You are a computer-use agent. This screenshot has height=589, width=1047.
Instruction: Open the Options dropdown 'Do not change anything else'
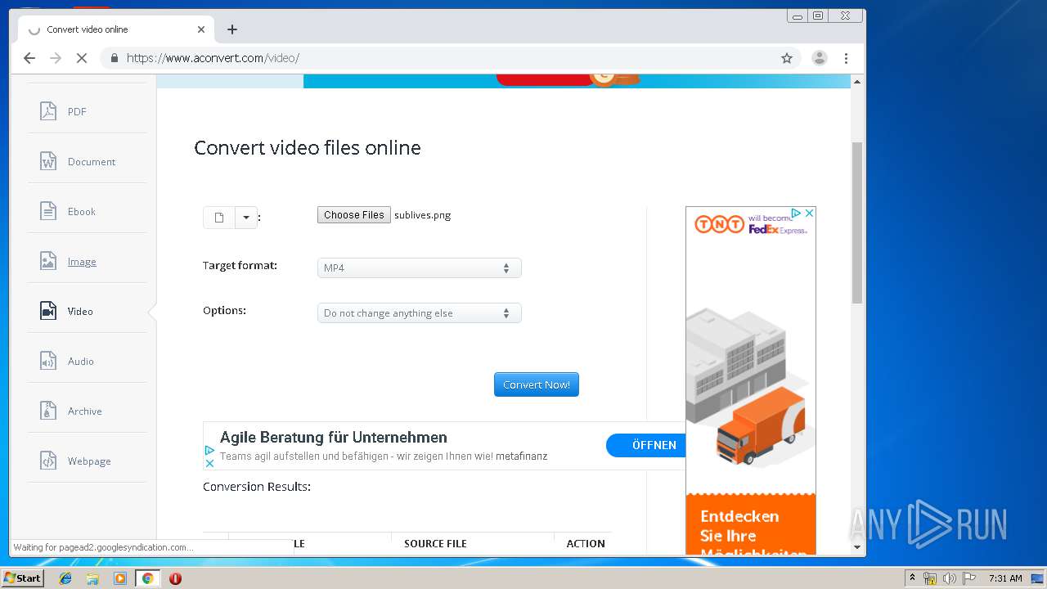tap(419, 313)
